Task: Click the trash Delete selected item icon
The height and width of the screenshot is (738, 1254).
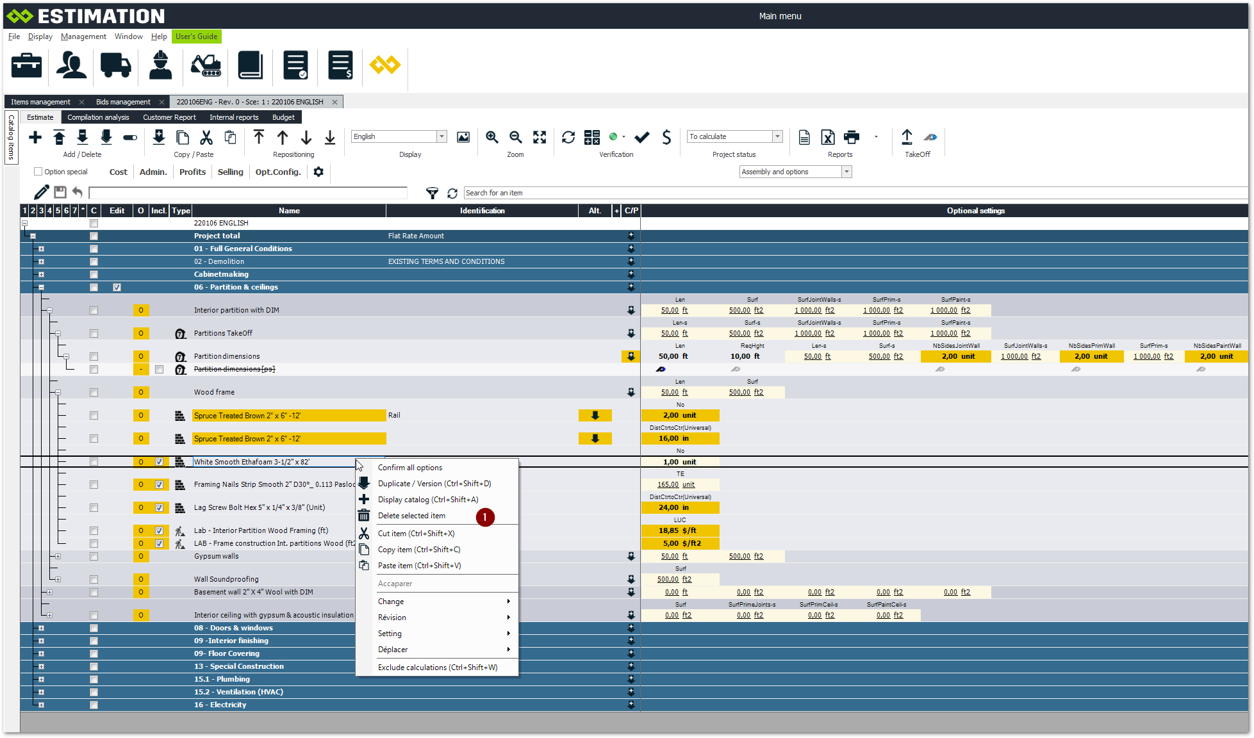Action: [x=364, y=516]
